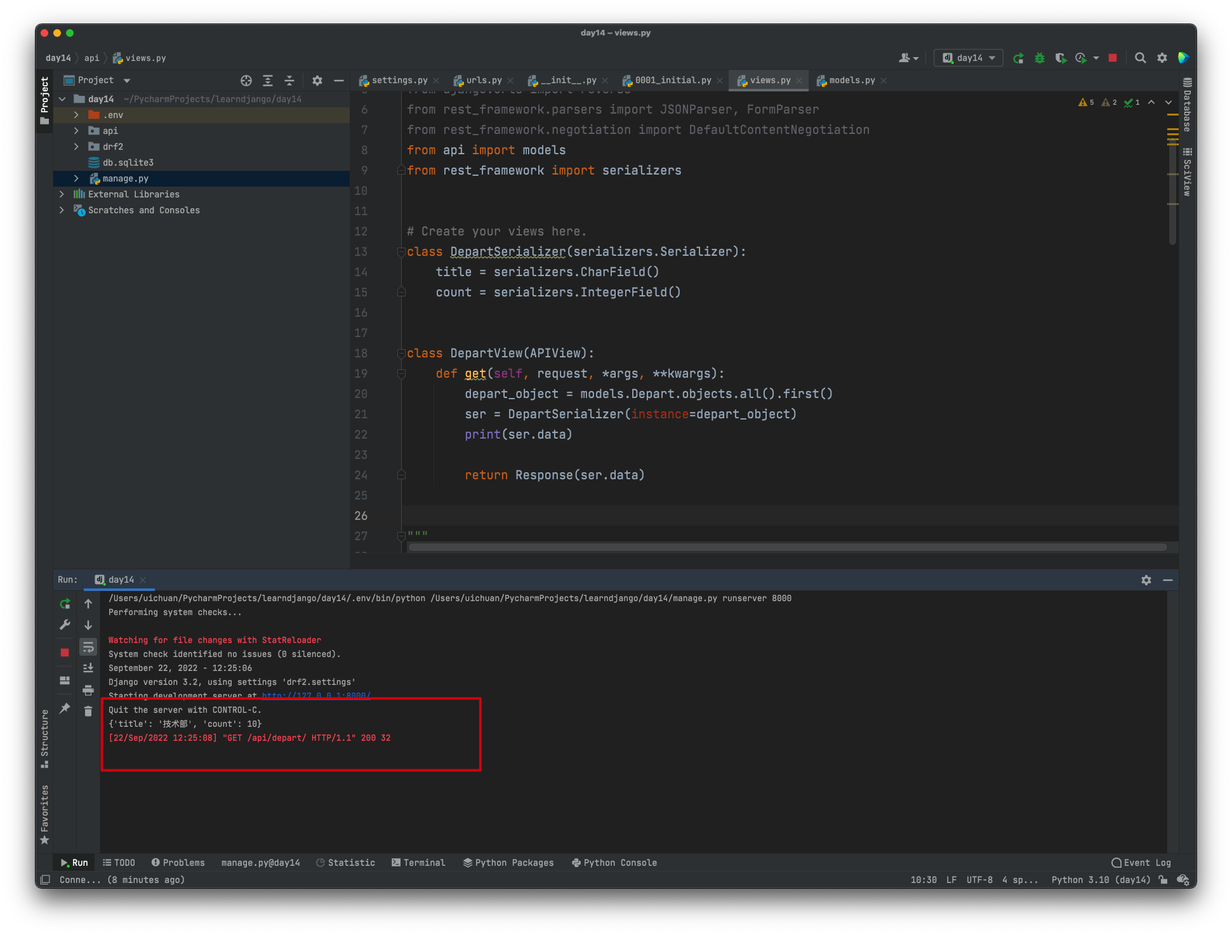This screenshot has height=935, width=1232.
Task: Expand the External Libraries node
Action: (x=62, y=194)
